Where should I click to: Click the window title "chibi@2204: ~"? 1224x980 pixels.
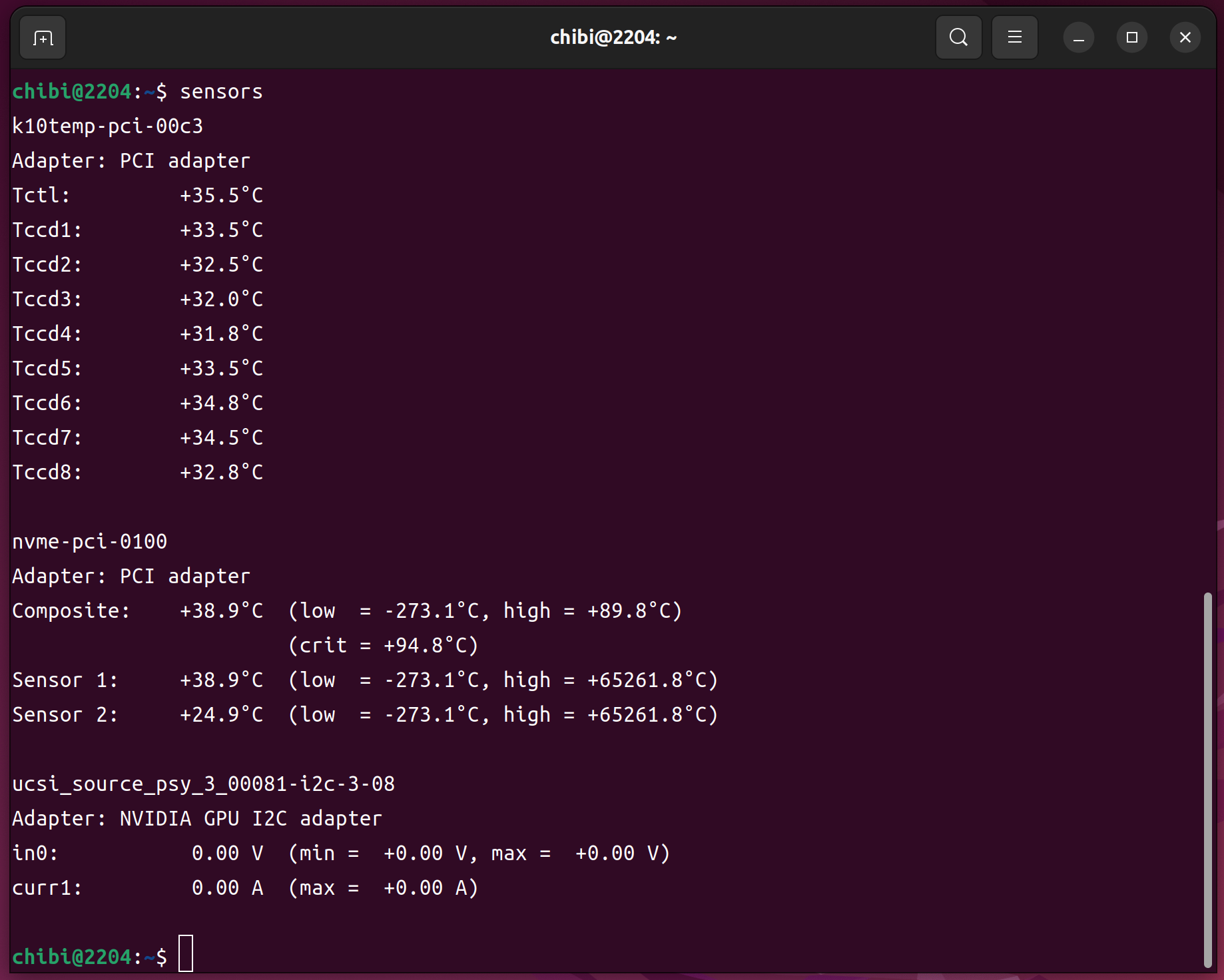613,38
